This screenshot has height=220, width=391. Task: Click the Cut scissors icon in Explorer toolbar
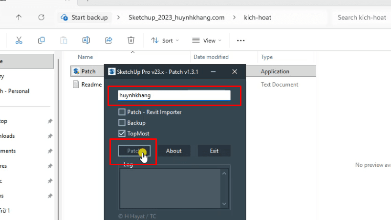[x=19, y=41]
